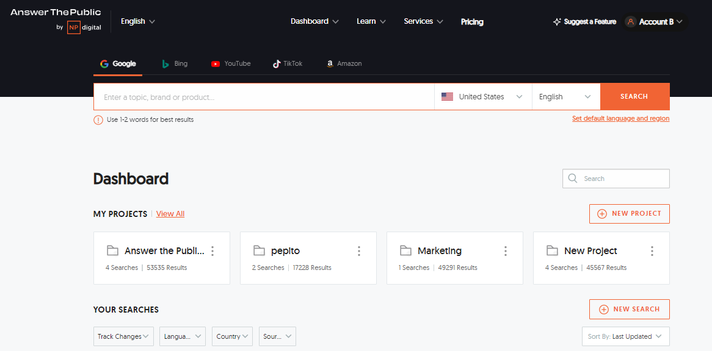The image size is (712, 351).
Task: Click Set default language and region link
Action: pyautogui.click(x=621, y=119)
